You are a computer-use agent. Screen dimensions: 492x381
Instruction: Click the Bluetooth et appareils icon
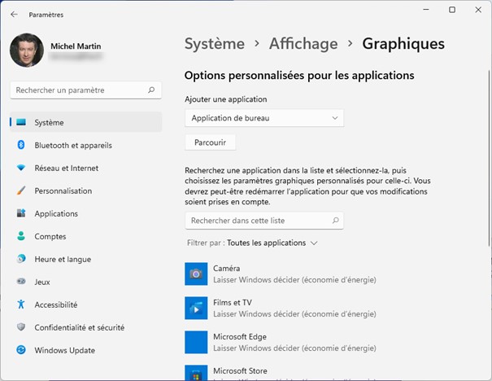pos(21,145)
